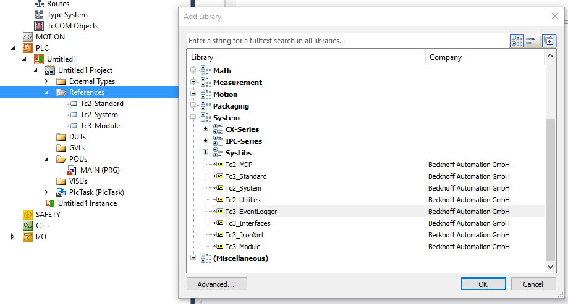Click the C++ node icon
This screenshot has height=304, width=568.
click(x=28, y=226)
